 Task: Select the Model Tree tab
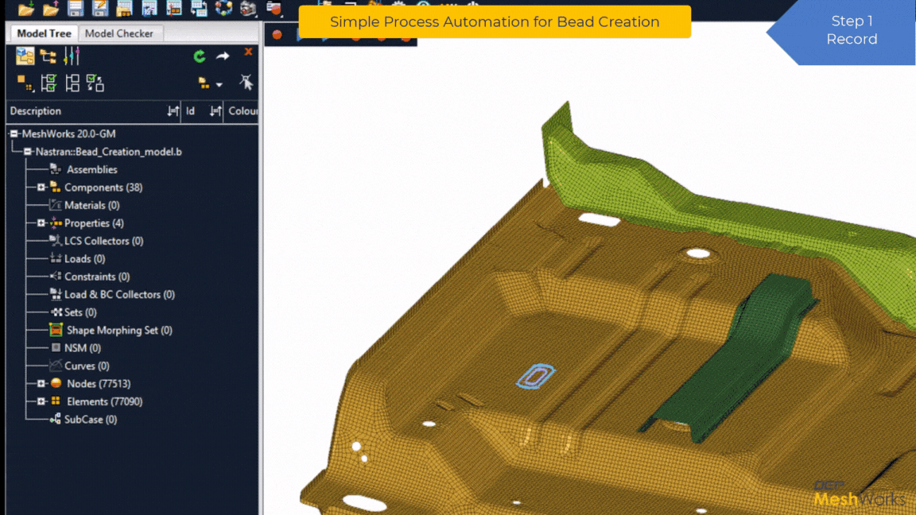44,33
